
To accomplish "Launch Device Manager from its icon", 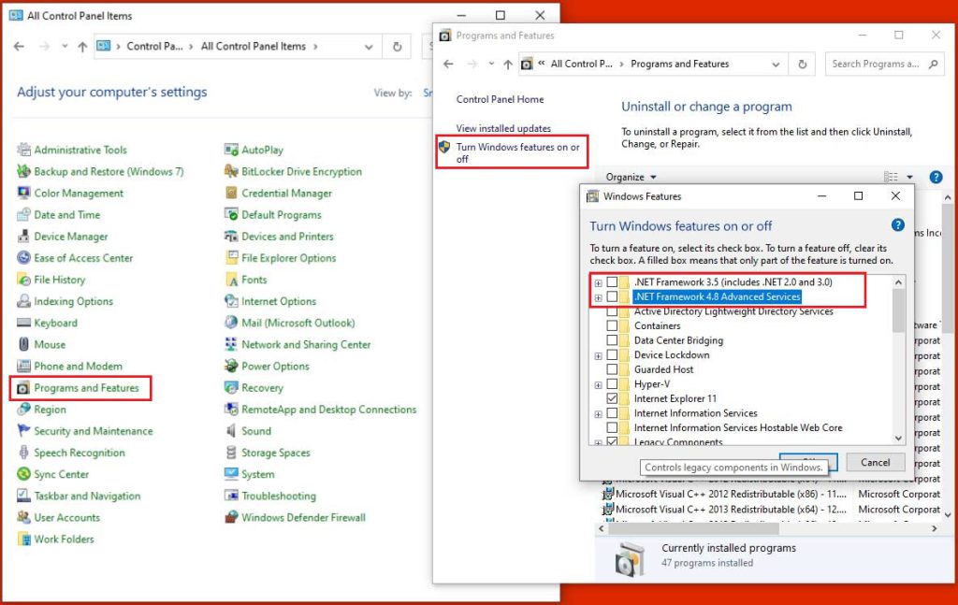I will 23,237.
